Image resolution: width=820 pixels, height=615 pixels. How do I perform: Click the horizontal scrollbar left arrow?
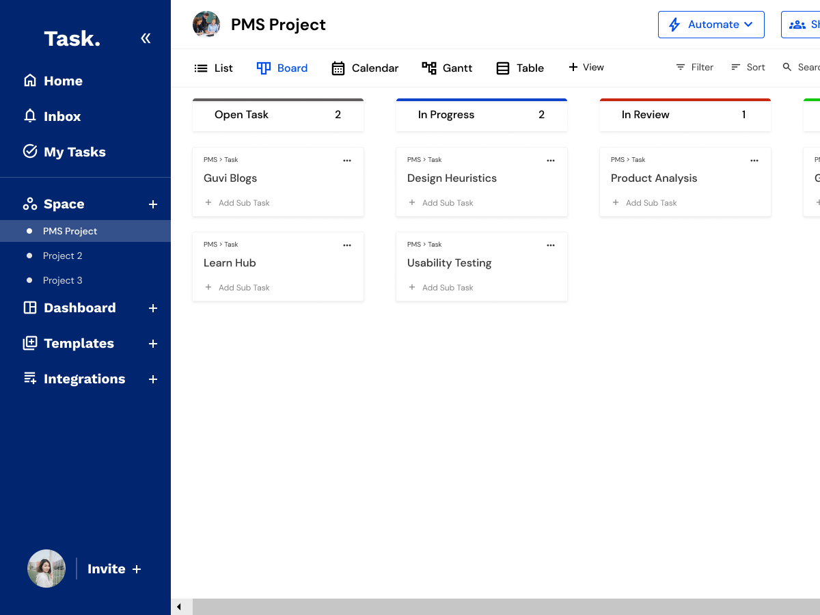coord(180,606)
